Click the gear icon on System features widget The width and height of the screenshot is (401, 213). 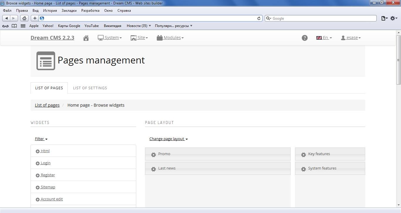(303, 168)
